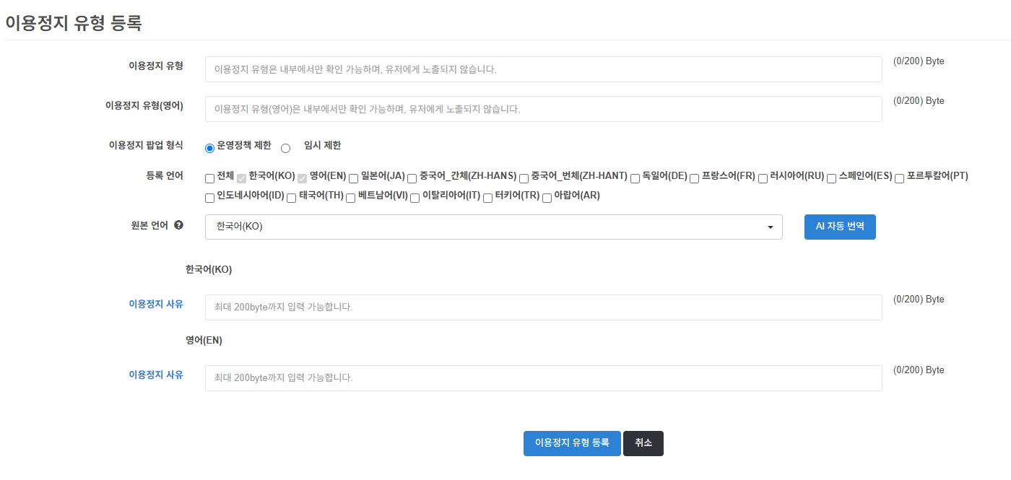Screen dimensions: 1011x480
Task: Tick the 중국어_간체(ZH-HANS) checkbox
Action: [412, 178]
